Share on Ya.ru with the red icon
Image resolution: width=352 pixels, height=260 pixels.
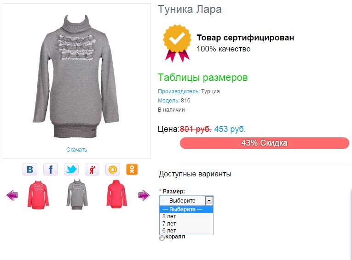[x=92, y=170]
